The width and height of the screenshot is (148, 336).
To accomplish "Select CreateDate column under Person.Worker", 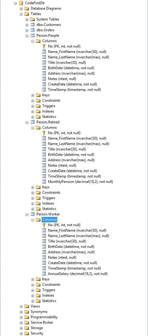I will click(x=72, y=263).
